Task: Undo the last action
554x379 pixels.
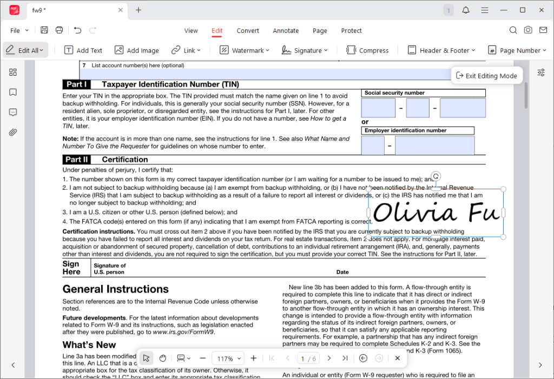Action: 77,30
